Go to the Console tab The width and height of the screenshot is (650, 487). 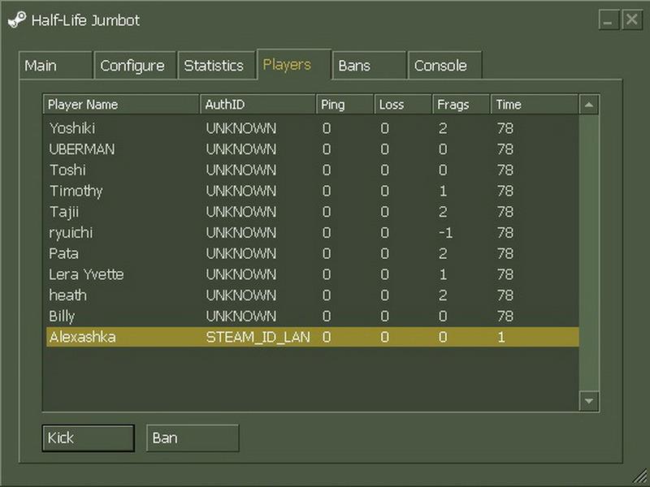[x=444, y=66]
